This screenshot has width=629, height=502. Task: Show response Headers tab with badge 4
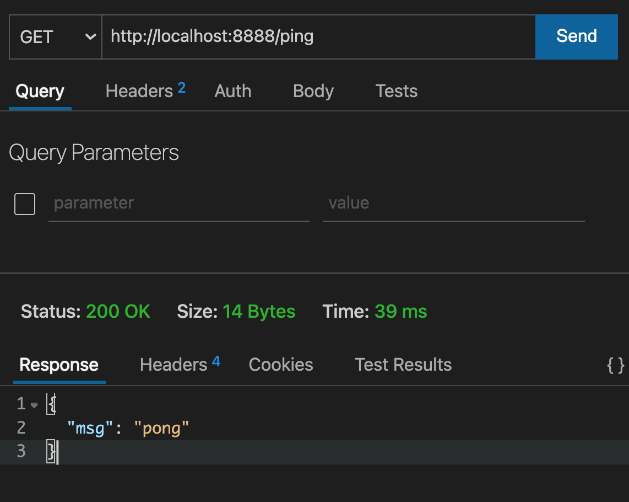(180, 365)
